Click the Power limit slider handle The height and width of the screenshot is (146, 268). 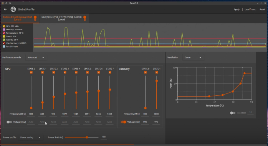[x=87, y=137]
